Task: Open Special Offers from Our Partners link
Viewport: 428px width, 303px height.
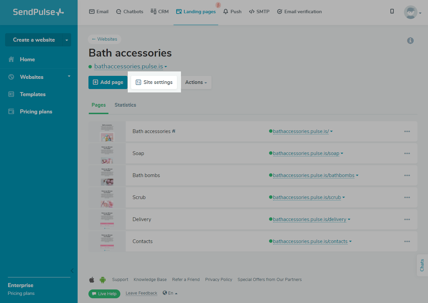Action: coord(269,280)
